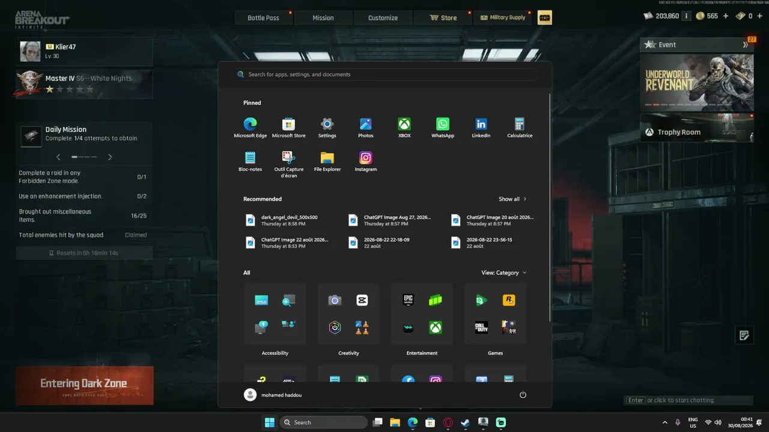The image size is (769, 432).
Task: Open Opera browser from the taskbar
Action: 448,422
